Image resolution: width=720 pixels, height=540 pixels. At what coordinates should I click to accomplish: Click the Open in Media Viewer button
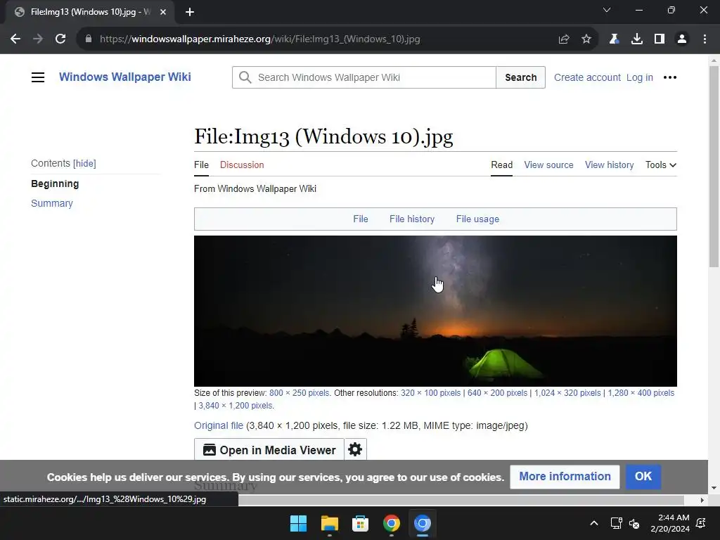click(x=269, y=449)
